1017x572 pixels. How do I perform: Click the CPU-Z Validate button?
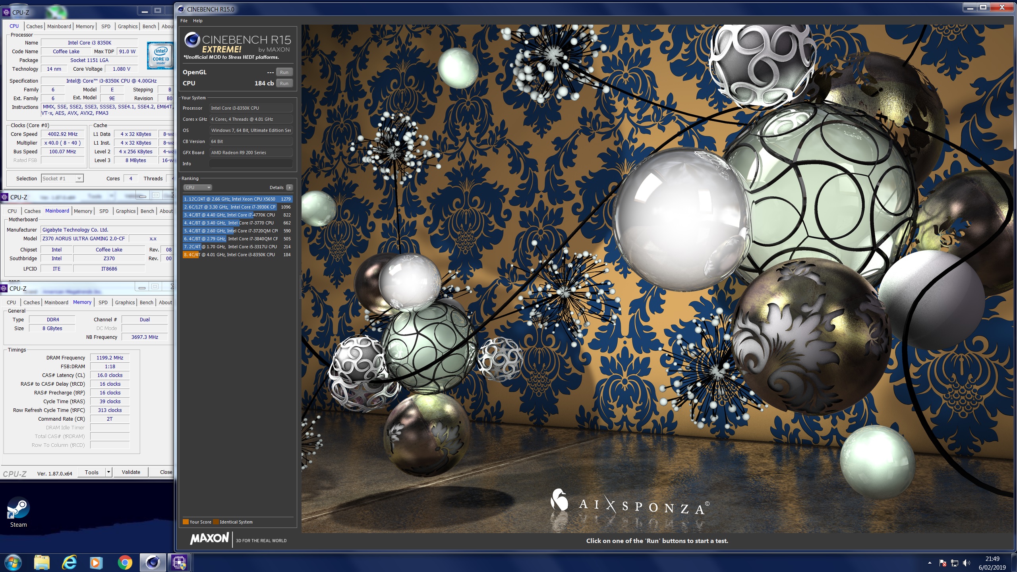tap(131, 472)
